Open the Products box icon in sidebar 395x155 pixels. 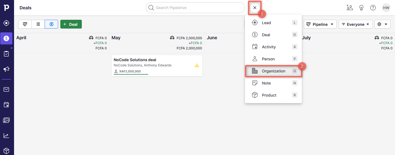coord(7,151)
